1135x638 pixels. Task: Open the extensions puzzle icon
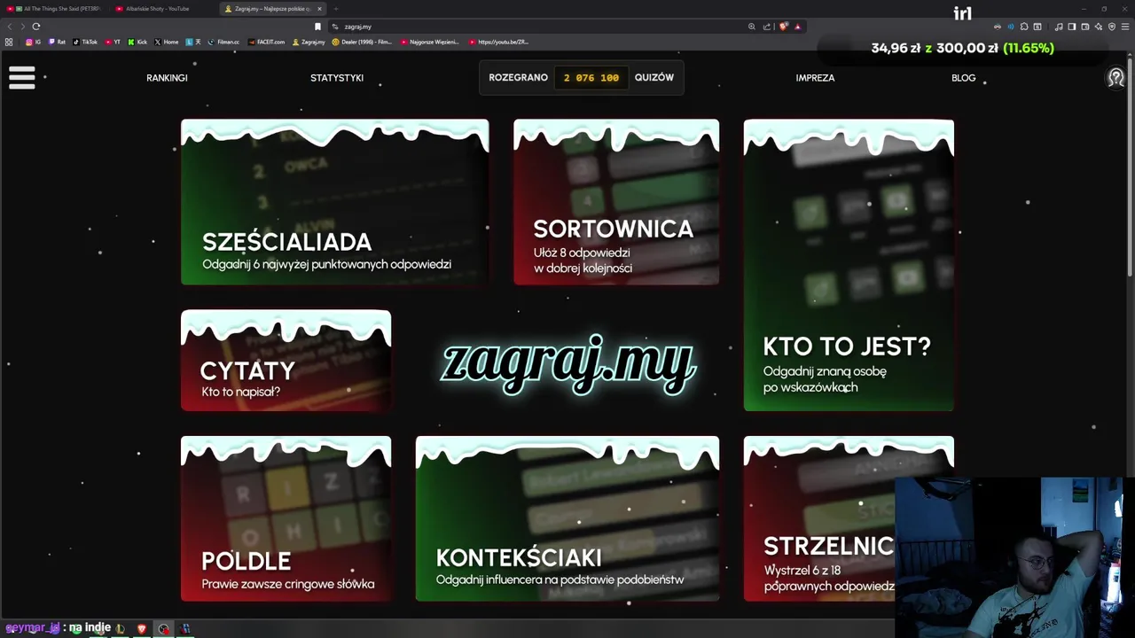(1024, 27)
